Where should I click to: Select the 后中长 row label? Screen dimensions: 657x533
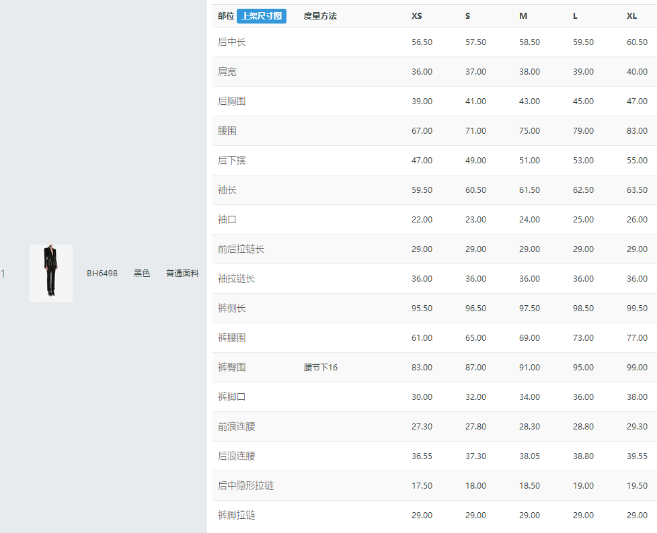click(x=232, y=42)
